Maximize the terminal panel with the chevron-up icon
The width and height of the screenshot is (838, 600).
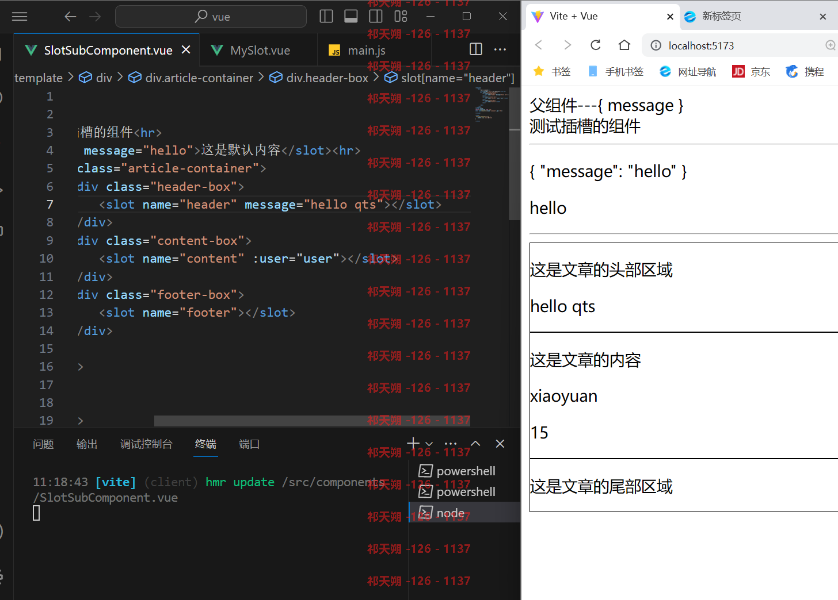point(475,444)
